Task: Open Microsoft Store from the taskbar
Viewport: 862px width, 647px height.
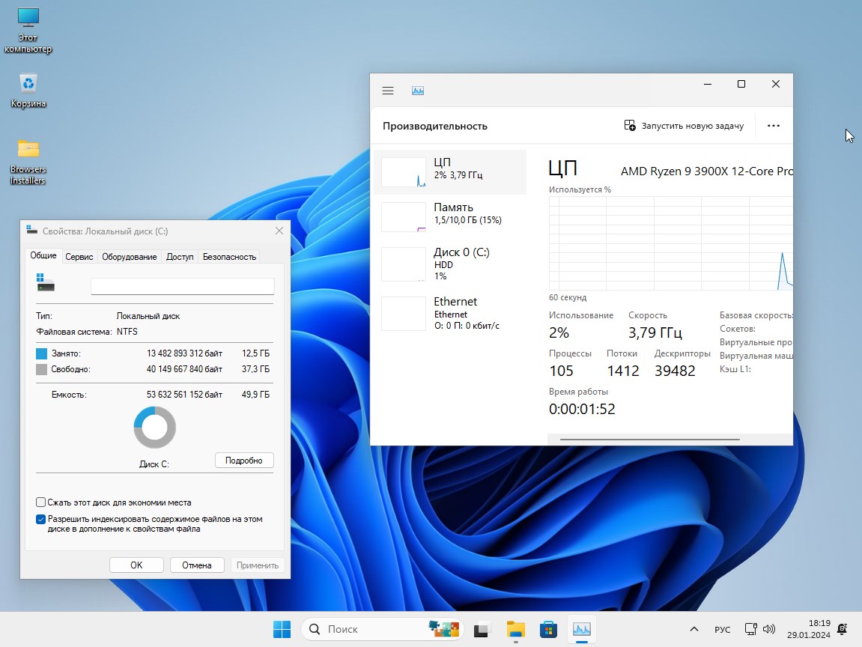Action: pyautogui.click(x=548, y=629)
